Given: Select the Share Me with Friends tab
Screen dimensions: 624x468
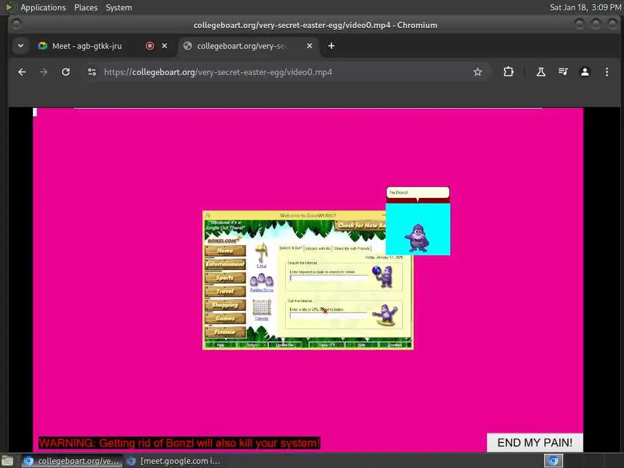Looking at the screenshot, I should [x=352, y=249].
